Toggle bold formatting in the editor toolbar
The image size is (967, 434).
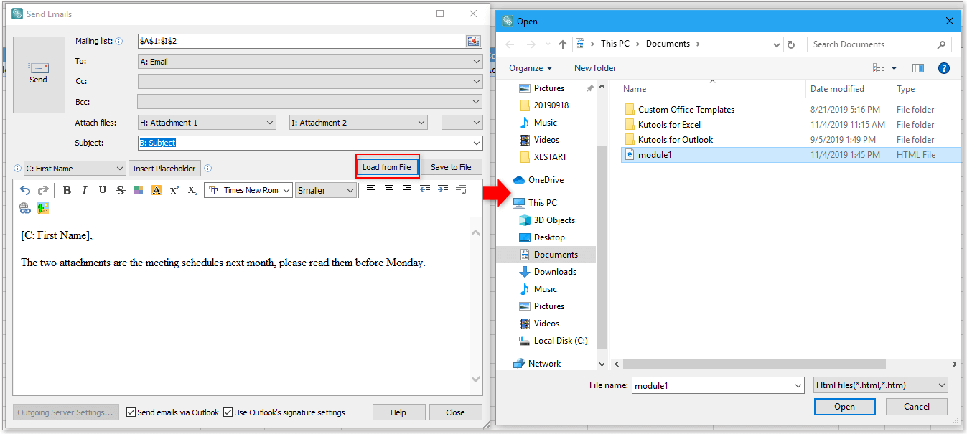(67, 190)
